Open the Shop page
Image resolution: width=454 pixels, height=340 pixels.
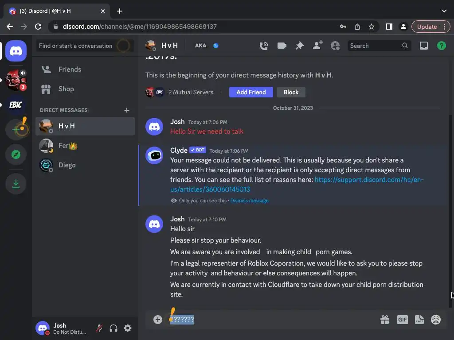click(x=85, y=89)
